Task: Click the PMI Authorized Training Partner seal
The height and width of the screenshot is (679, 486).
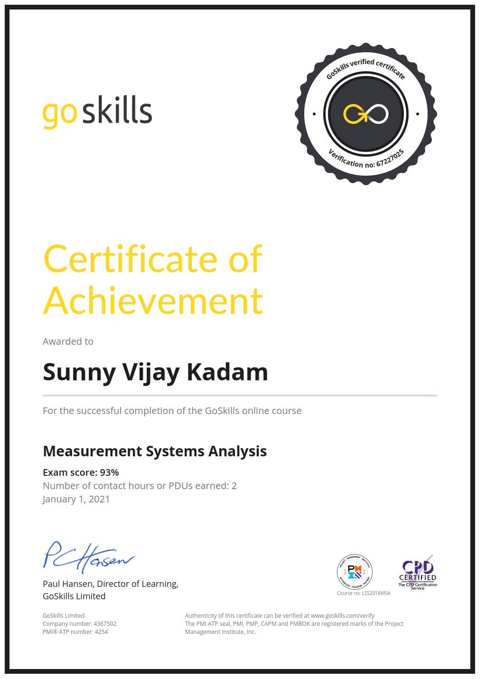Action: click(x=355, y=571)
